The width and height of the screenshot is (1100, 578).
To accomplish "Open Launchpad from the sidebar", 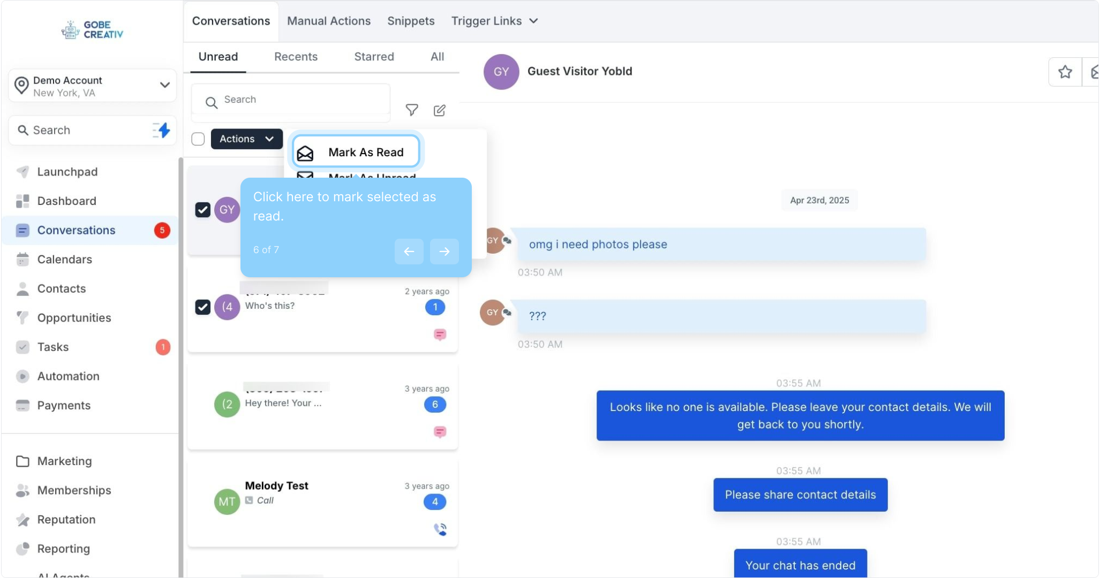I will click(x=67, y=172).
